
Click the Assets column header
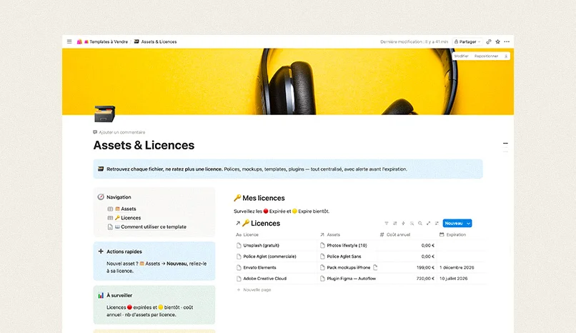pos(330,234)
